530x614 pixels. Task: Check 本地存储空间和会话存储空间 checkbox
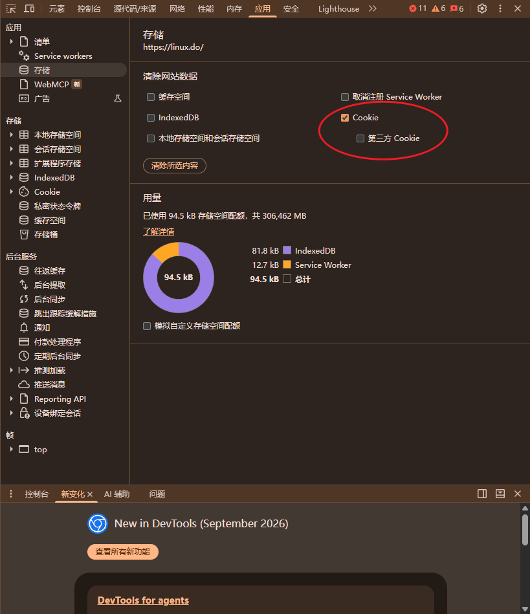tap(151, 138)
